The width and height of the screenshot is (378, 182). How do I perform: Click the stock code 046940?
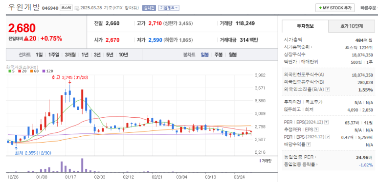click(50, 8)
